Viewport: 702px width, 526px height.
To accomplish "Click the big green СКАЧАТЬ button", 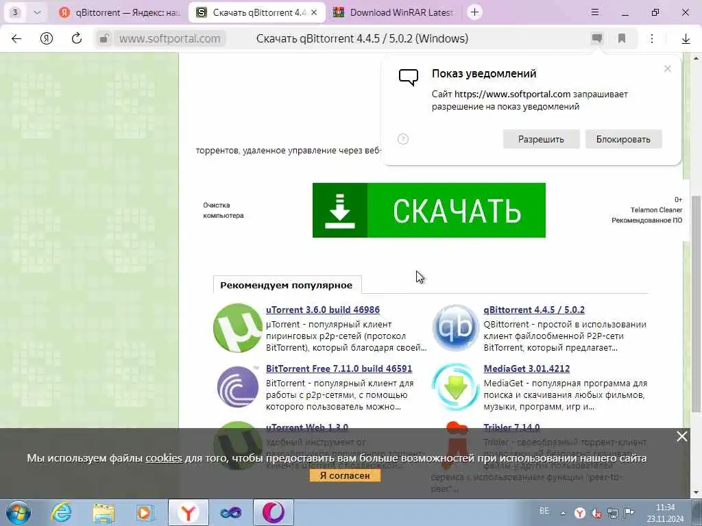I will (x=429, y=210).
